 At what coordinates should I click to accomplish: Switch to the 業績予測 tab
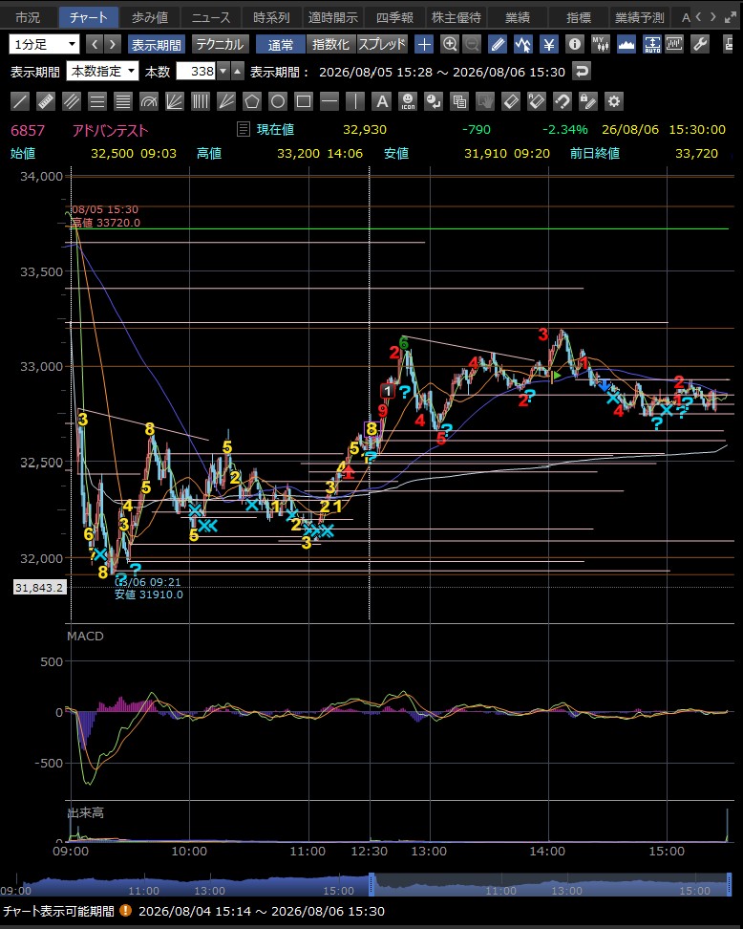(x=640, y=17)
